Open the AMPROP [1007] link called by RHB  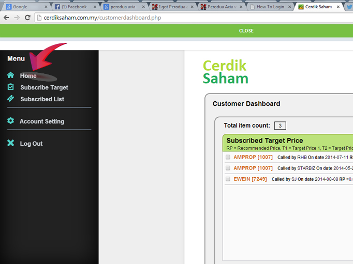click(253, 157)
